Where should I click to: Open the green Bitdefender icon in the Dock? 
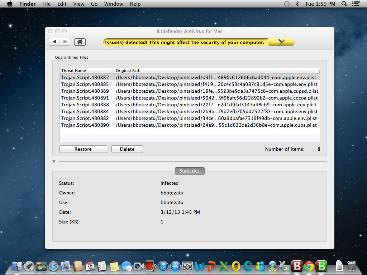pos(321,266)
